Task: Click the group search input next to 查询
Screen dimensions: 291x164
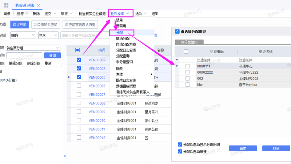Action: pyautogui.click(x=24, y=56)
